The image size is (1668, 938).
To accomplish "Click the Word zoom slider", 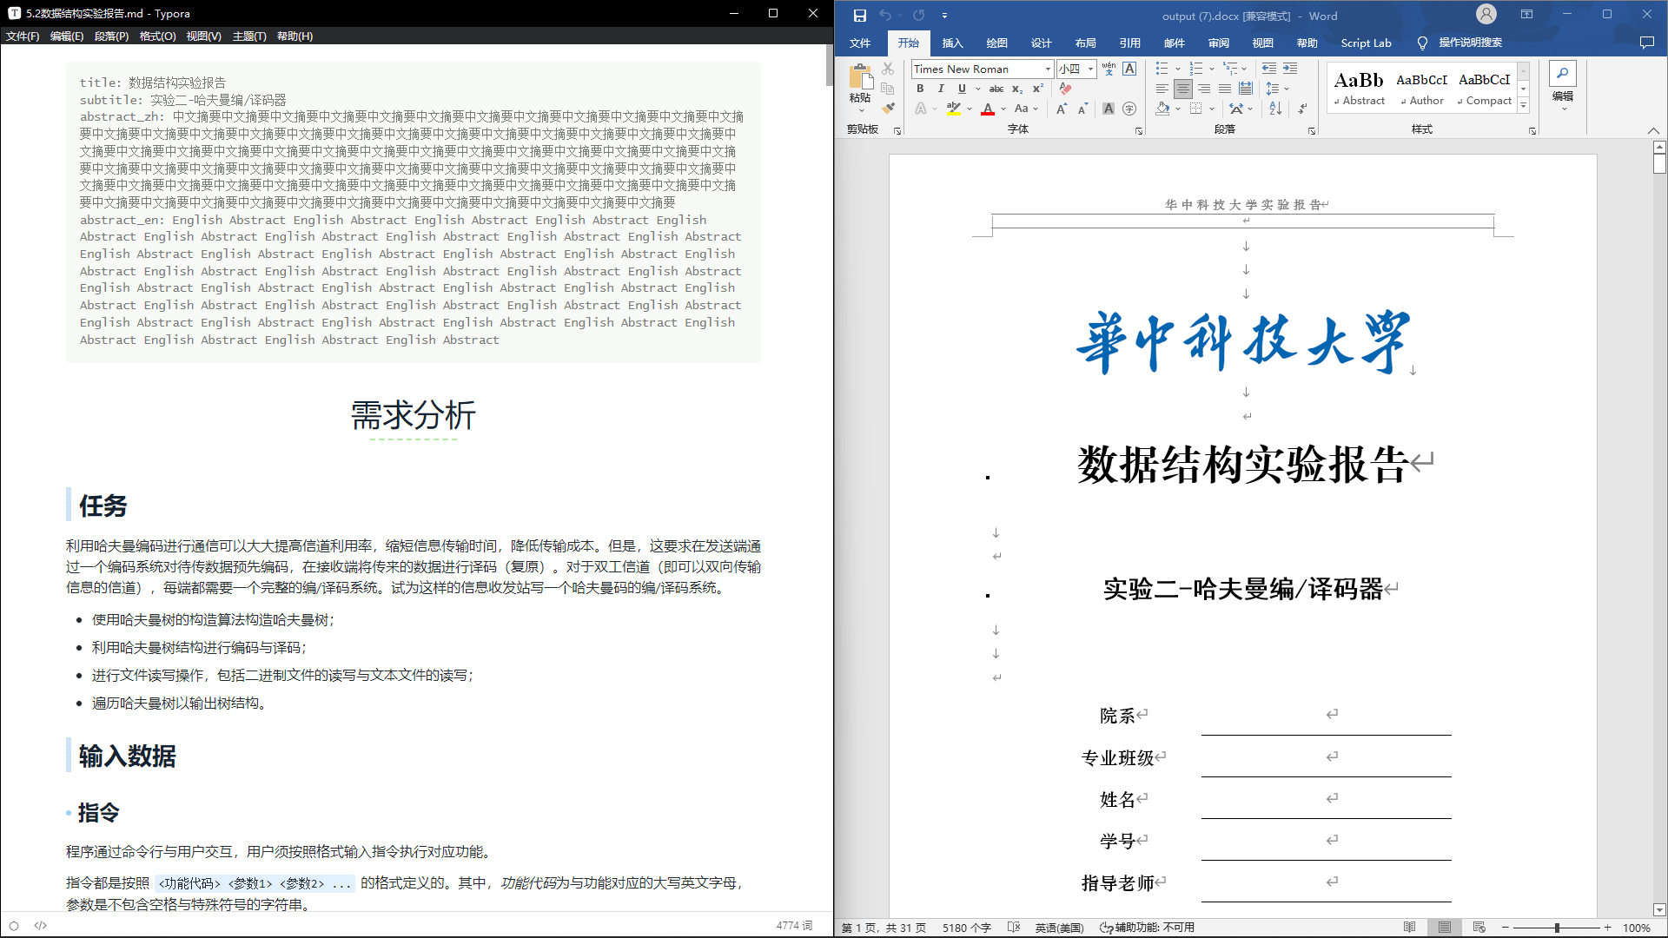I will 1557,928.
